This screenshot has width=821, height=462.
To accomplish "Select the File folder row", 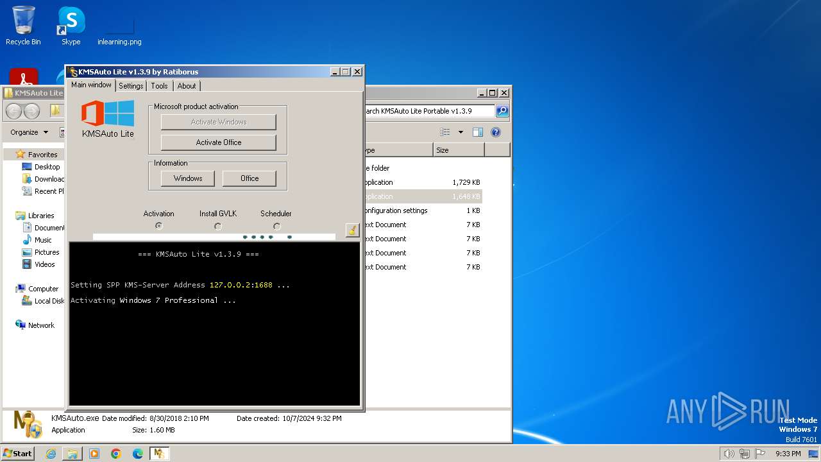I will click(423, 168).
